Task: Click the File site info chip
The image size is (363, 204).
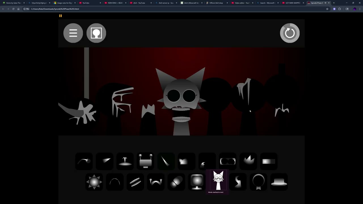Action: [x=26, y=9]
